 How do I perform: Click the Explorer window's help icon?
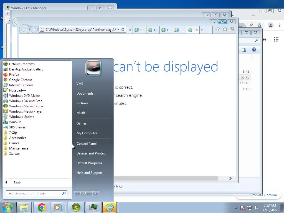[254, 50]
